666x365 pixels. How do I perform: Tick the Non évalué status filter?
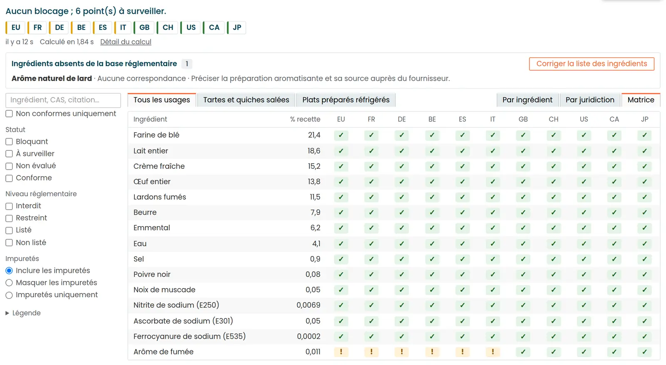pyautogui.click(x=9, y=166)
